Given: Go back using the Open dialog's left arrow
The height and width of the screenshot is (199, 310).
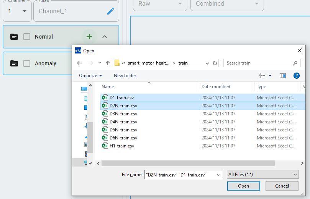Looking at the screenshot, I should [x=79, y=63].
